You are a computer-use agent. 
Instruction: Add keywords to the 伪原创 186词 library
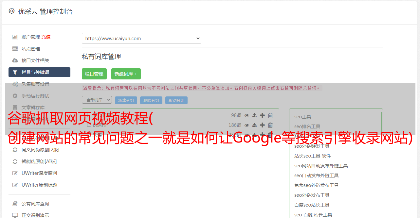(x=262, y=125)
